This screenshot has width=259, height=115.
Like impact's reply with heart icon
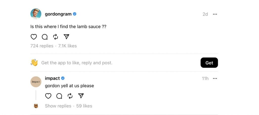click(x=48, y=96)
